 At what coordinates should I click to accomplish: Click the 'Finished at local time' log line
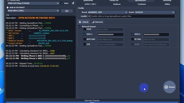[32, 66]
